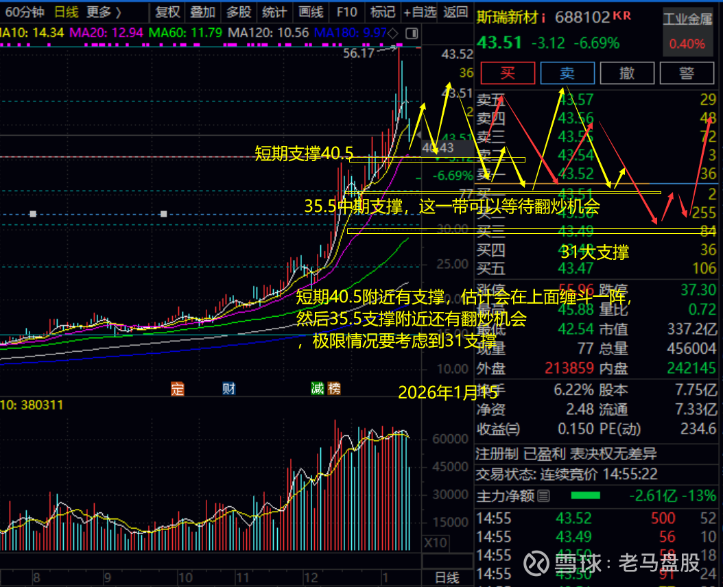Click MA10: 14.34 indicator label
723x587 pixels.
click(32, 33)
